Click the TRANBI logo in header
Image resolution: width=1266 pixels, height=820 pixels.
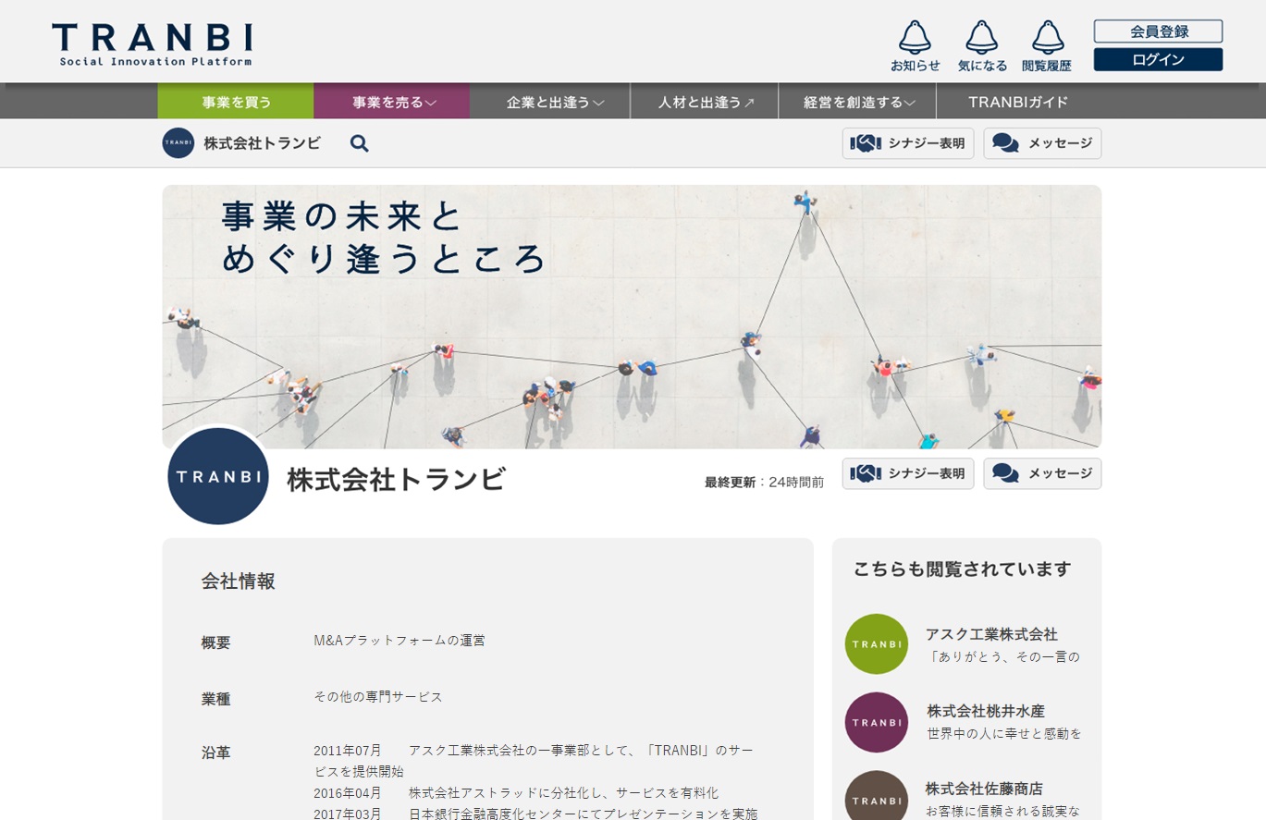pos(152,44)
